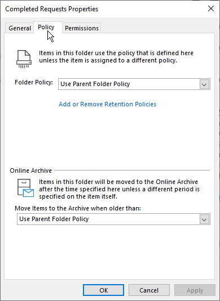Click the Cancel button
This screenshot has height=301, width=220.
[149, 290]
